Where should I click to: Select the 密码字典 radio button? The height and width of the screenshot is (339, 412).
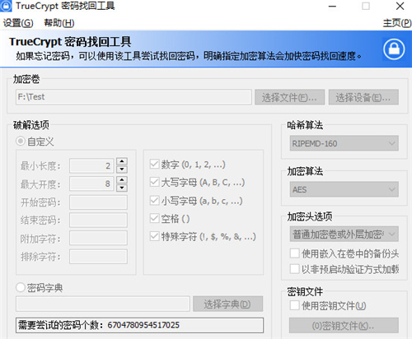pos(21,287)
